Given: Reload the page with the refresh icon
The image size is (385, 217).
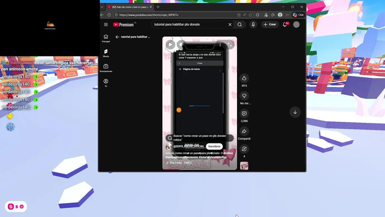Looking at the screenshot, I should [x=109, y=15].
